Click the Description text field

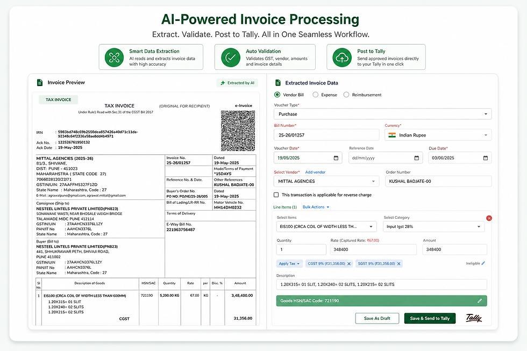381,284
